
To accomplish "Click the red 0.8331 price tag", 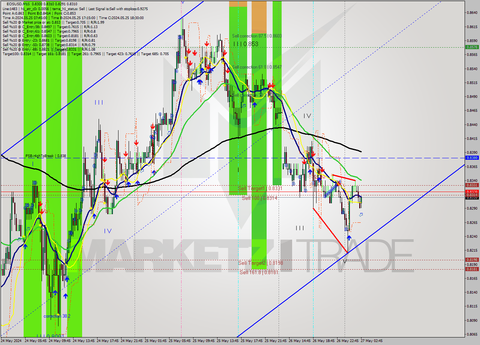I will coord(471,185).
